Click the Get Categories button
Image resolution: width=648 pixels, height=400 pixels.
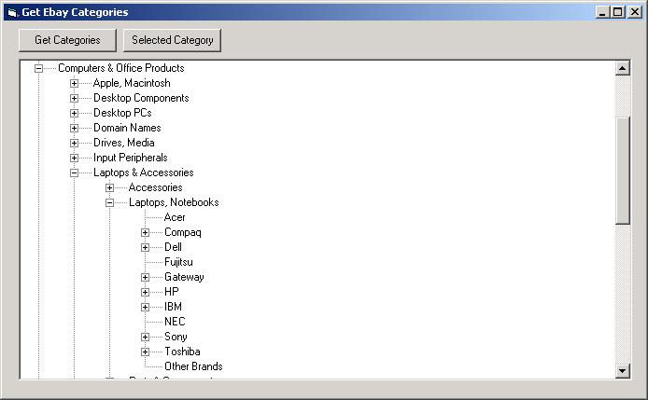coord(67,40)
